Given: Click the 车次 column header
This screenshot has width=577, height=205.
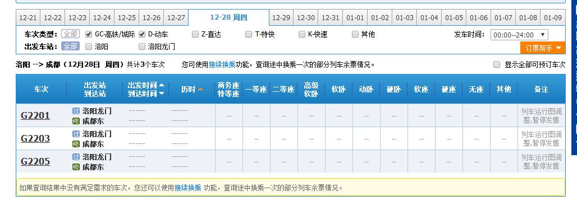Looking at the screenshot, I should click(41, 89).
